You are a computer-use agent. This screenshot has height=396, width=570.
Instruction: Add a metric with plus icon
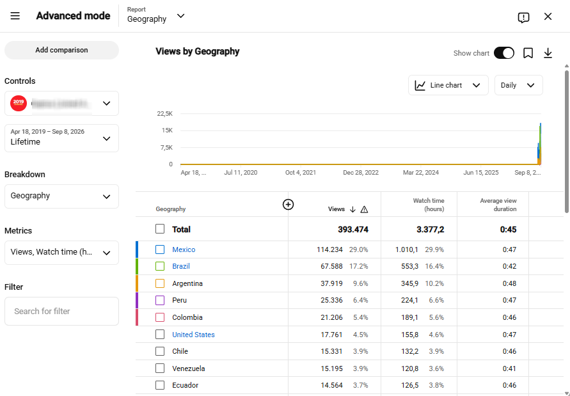[289, 205]
